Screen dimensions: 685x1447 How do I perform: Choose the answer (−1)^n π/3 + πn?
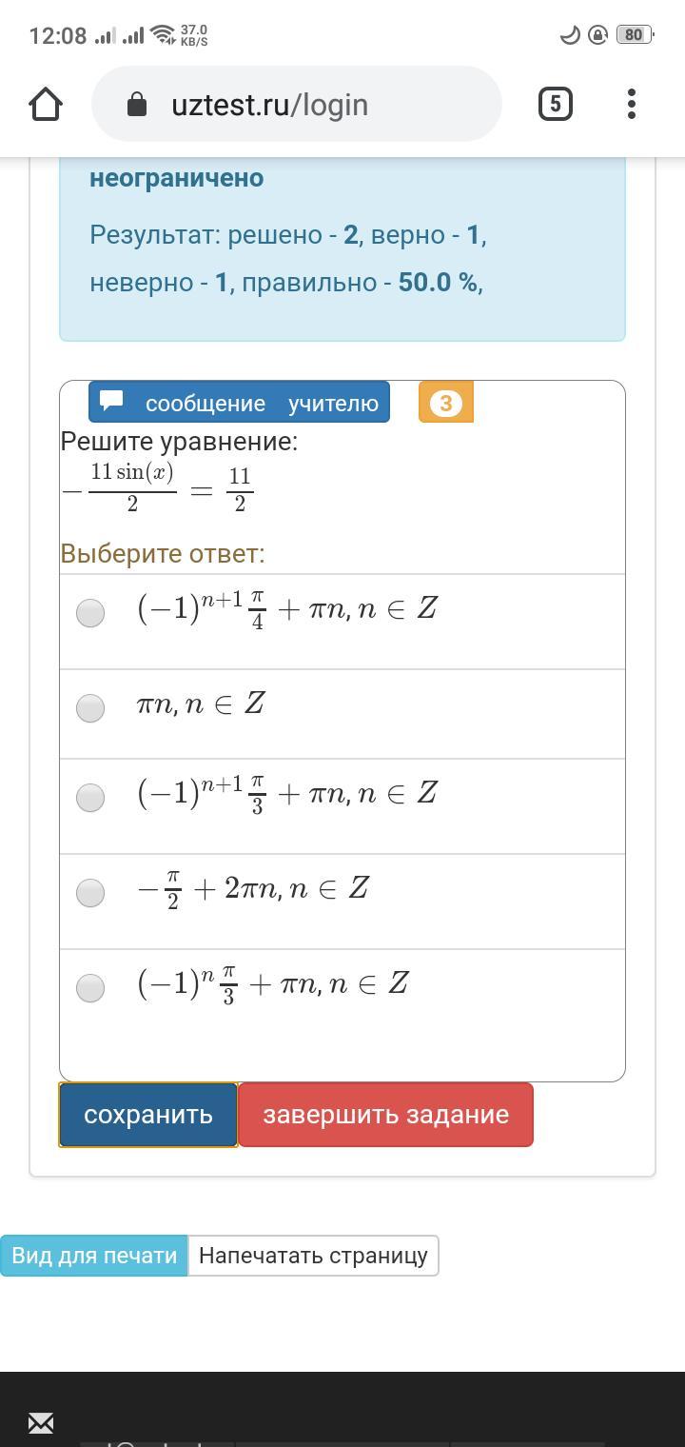(90, 987)
